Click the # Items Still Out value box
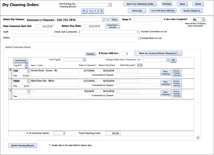Image resolution: width=214 pixels, height=155 pixels. 124,53
